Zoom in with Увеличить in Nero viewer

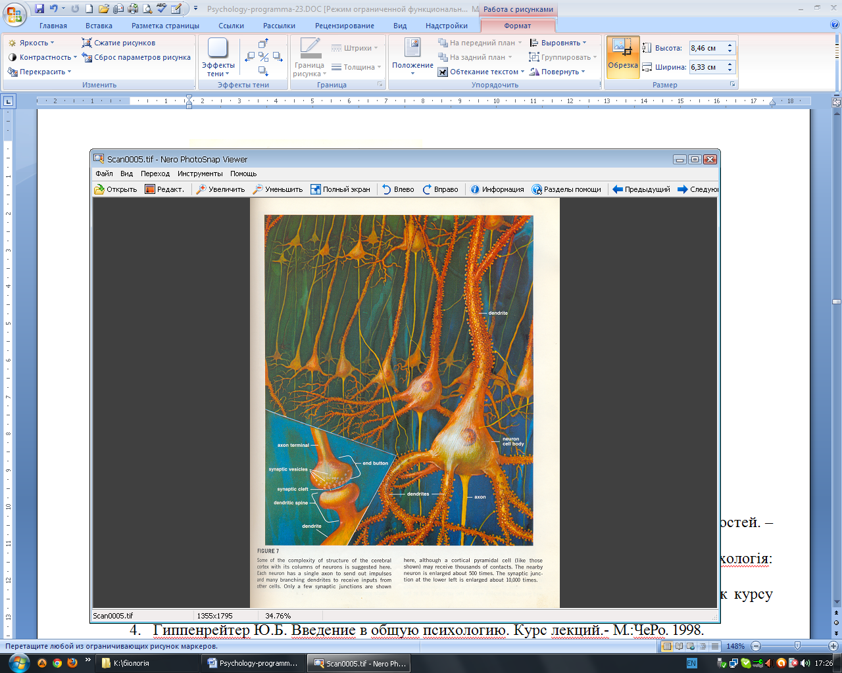(x=220, y=189)
